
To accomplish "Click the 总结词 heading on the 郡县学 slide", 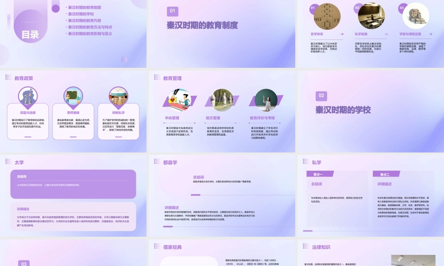I will pyautogui.click(x=198, y=177).
